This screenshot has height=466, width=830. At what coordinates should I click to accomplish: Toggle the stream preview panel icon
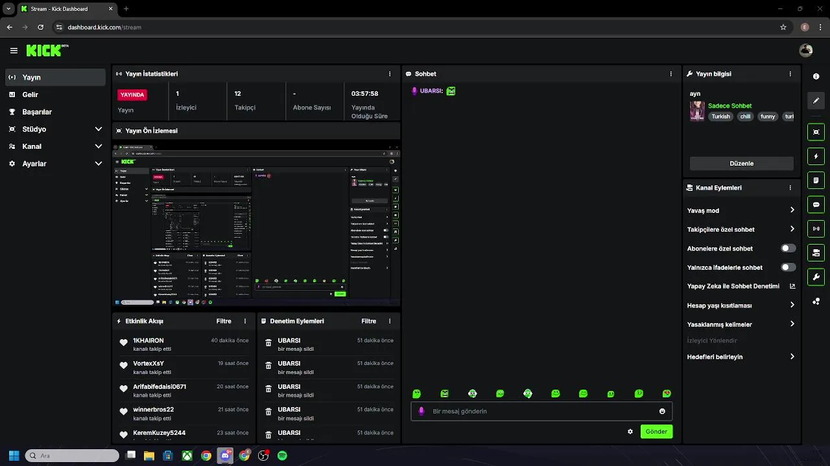816,132
